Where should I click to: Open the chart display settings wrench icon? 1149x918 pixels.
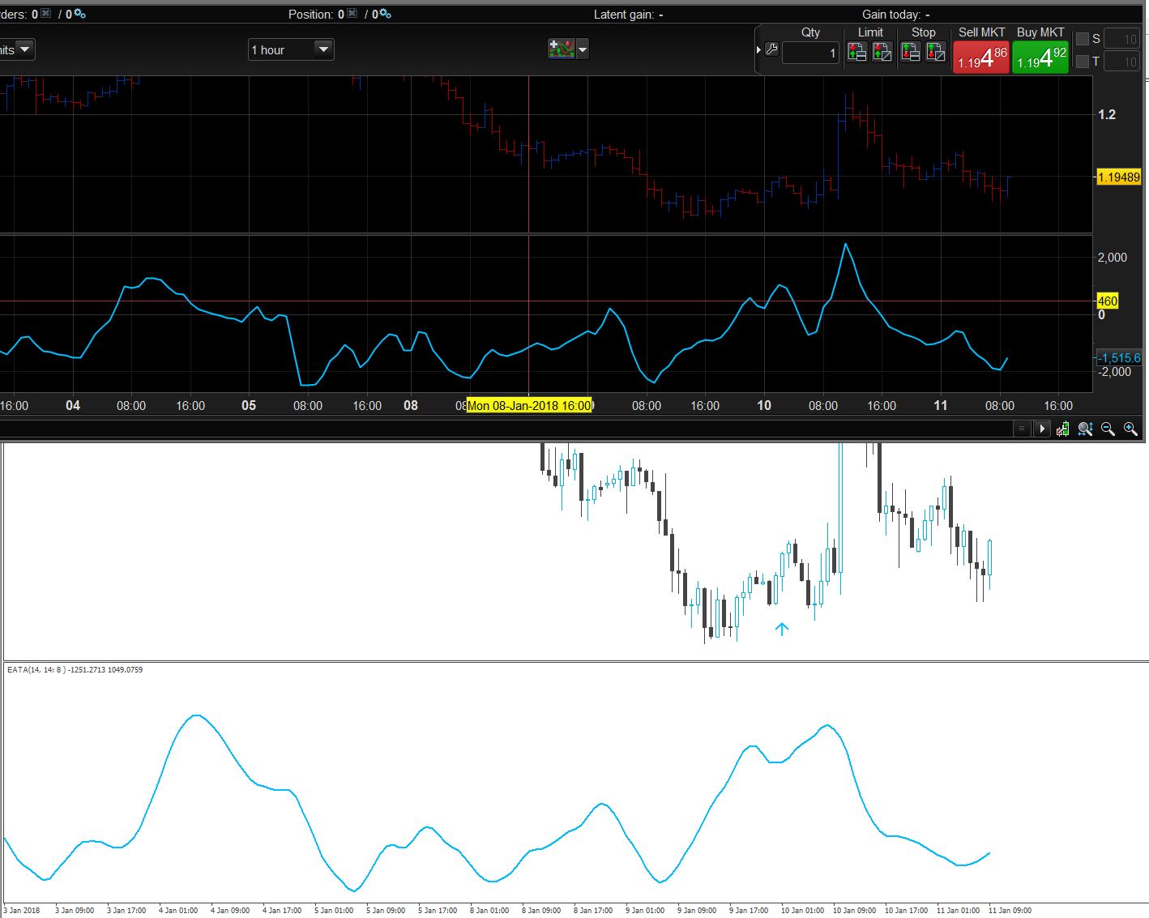[x=1062, y=429]
